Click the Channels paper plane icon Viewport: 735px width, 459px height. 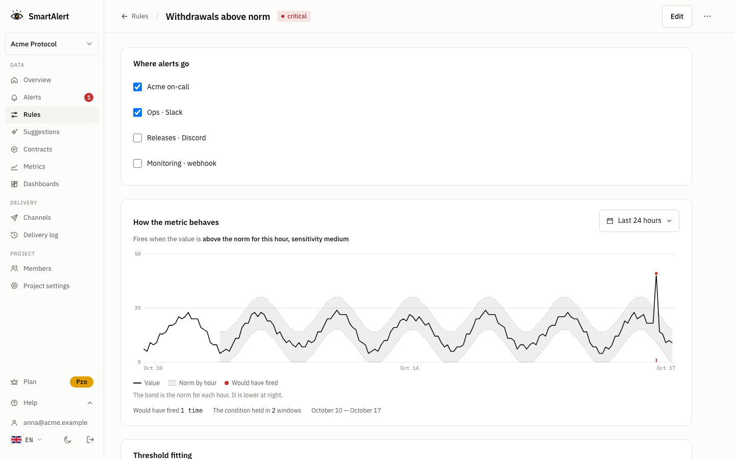click(14, 218)
